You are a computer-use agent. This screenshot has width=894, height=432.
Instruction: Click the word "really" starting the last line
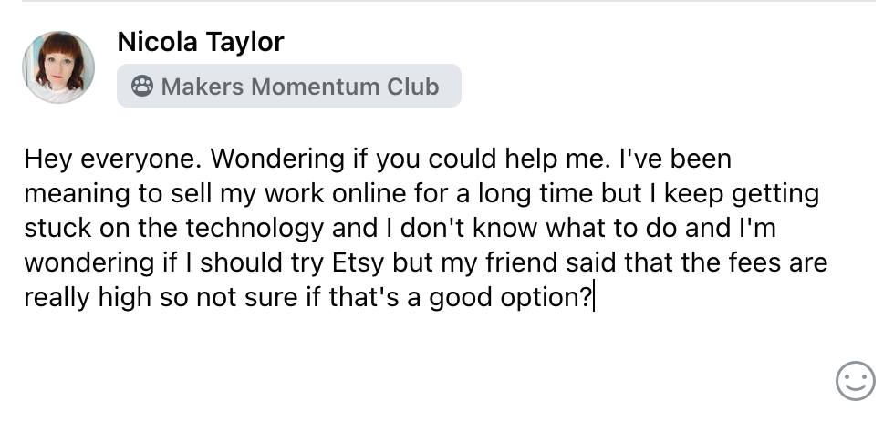57,299
